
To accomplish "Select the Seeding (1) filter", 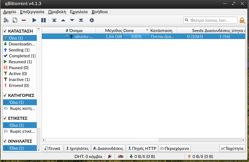I will click(x=20, y=50).
